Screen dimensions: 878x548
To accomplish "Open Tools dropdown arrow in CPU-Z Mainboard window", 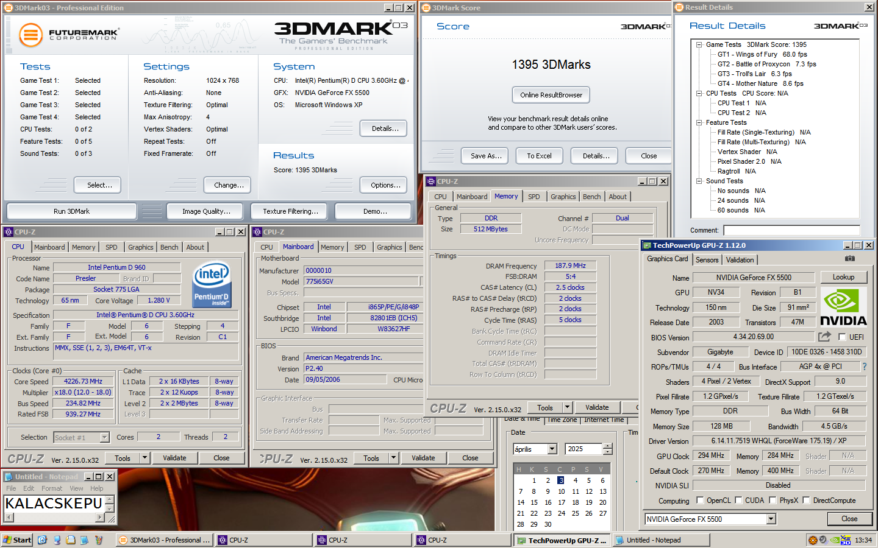I will point(393,458).
